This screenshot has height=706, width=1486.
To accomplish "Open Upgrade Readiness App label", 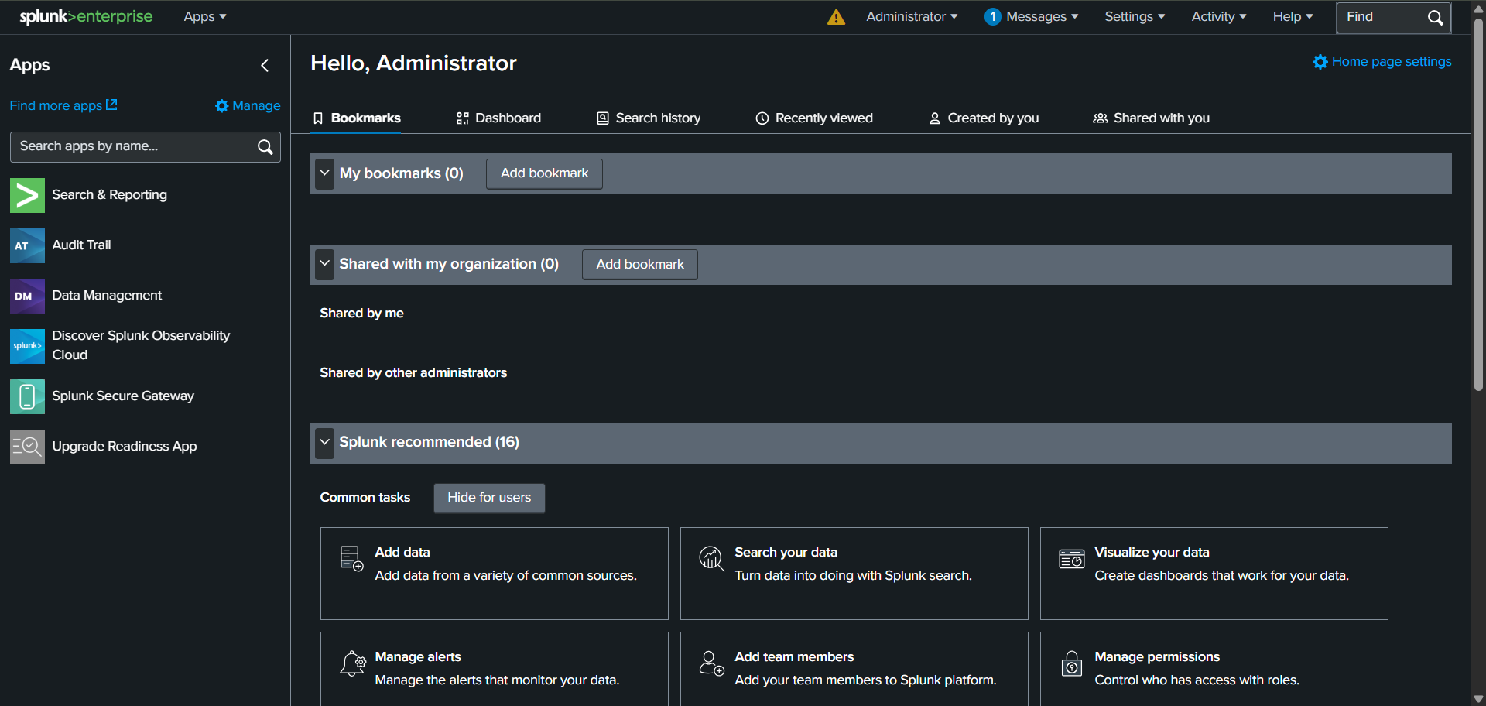I will pos(125,447).
